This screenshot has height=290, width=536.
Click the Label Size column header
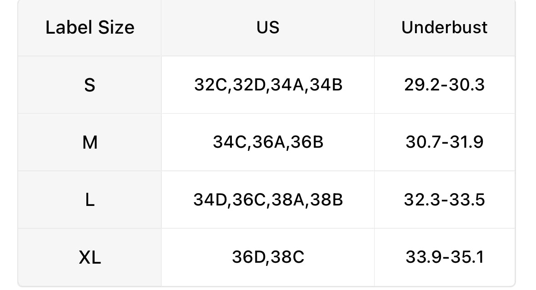click(90, 28)
